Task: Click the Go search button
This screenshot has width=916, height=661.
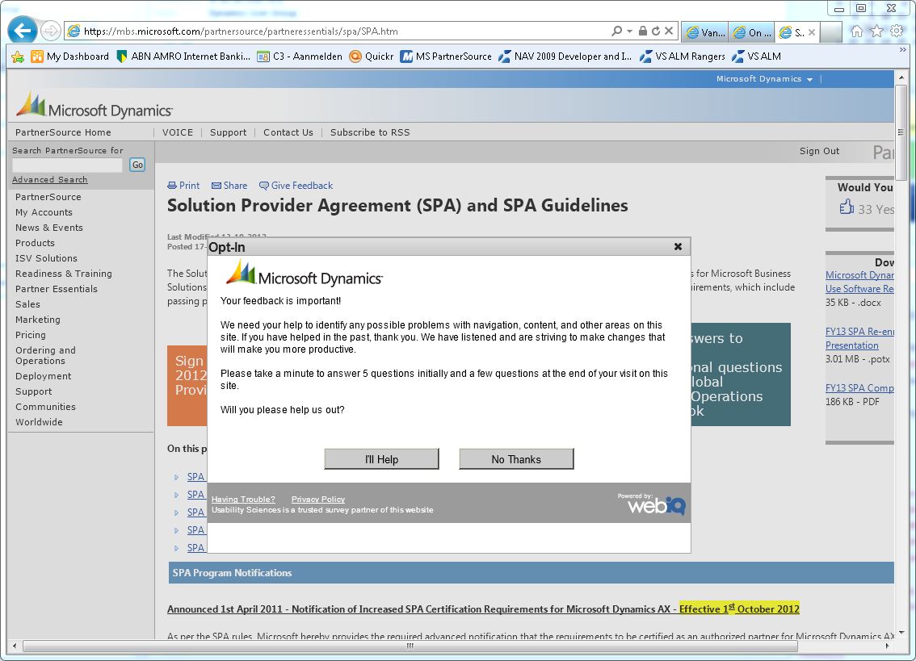Action: click(137, 165)
